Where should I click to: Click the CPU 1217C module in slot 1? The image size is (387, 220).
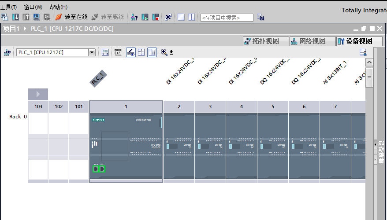point(126,146)
